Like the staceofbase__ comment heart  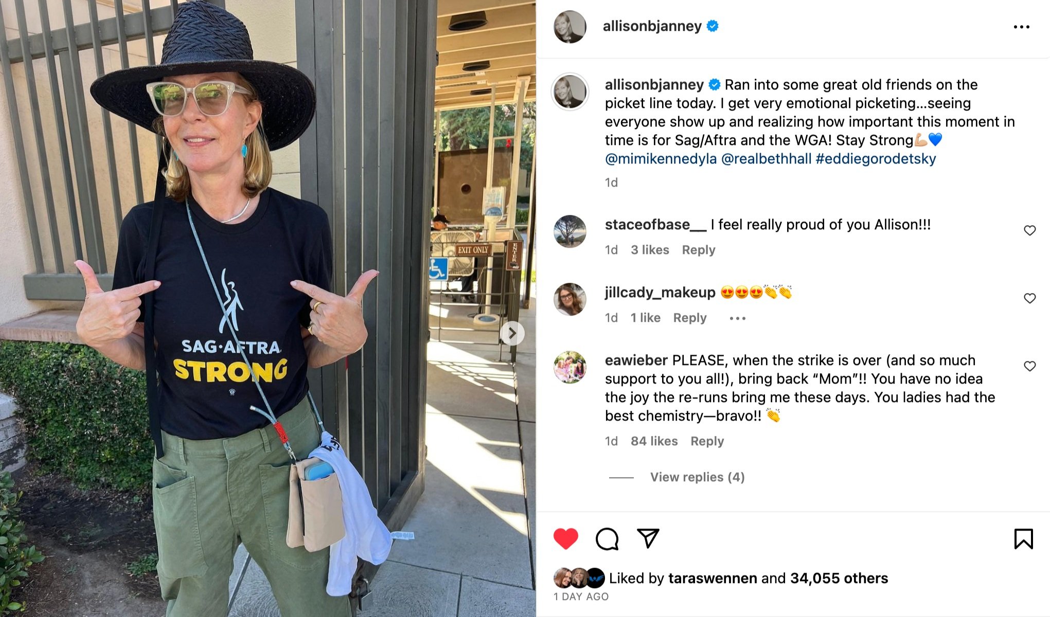pyautogui.click(x=1029, y=230)
